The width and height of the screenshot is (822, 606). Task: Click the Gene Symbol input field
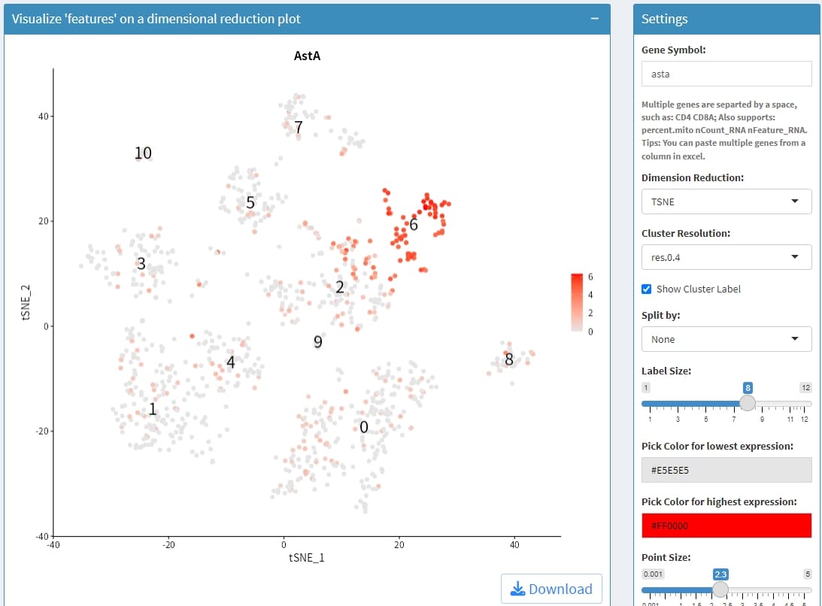[726, 74]
